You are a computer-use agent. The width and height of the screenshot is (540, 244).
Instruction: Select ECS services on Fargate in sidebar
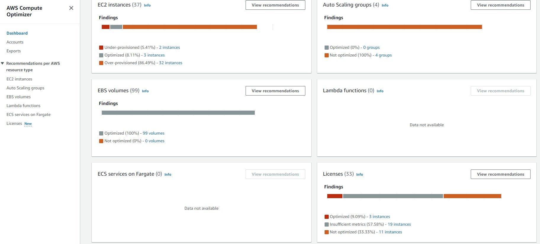28,114
